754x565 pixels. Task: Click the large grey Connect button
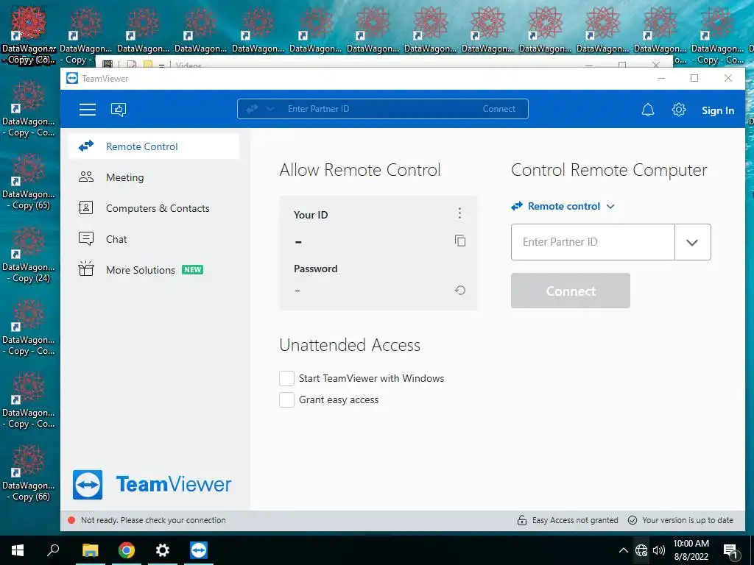coord(571,291)
